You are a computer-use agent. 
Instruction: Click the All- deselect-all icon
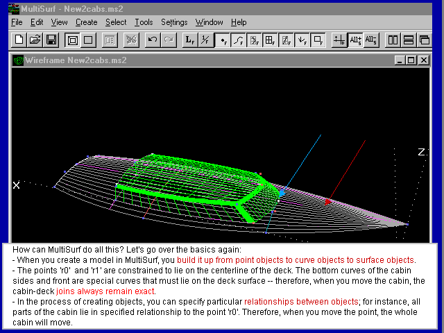click(371, 40)
